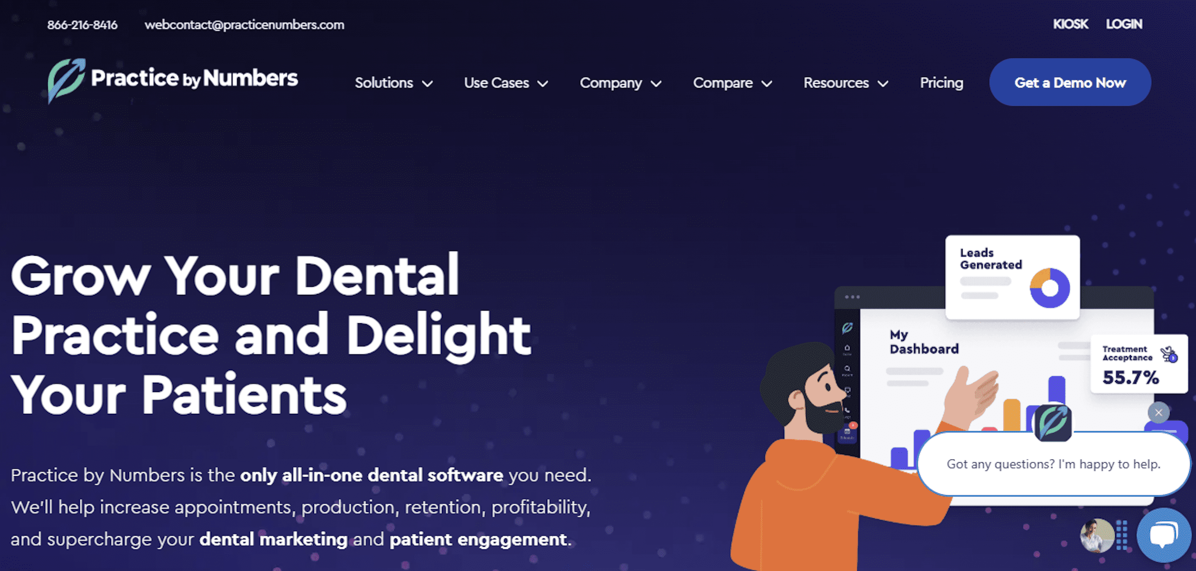Click the Get a Demo Now button
Image resolution: width=1196 pixels, height=571 pixels.
pyautogui.click(x=1070, y=82)
